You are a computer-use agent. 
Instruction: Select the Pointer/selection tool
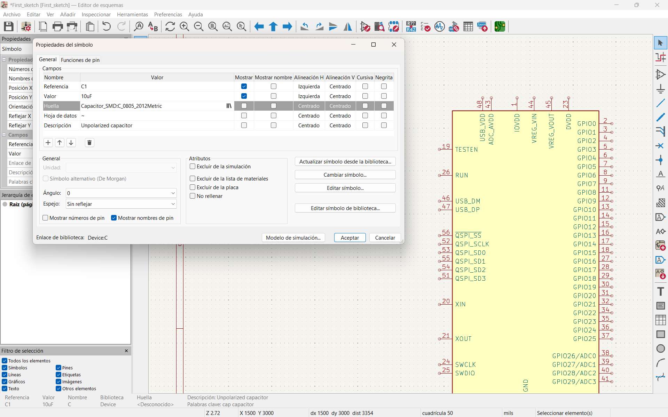click(x=660, y=42)
